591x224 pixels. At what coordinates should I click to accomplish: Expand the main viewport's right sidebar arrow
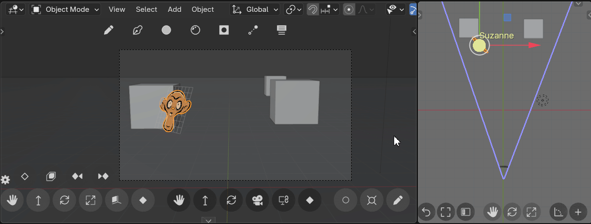pos(414,31)
